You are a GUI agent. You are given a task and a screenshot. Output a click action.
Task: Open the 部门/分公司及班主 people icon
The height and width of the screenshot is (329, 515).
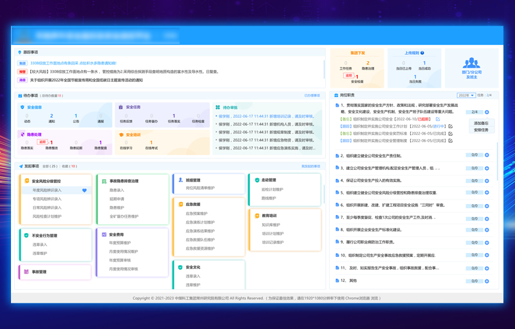[x=471, y=63]
